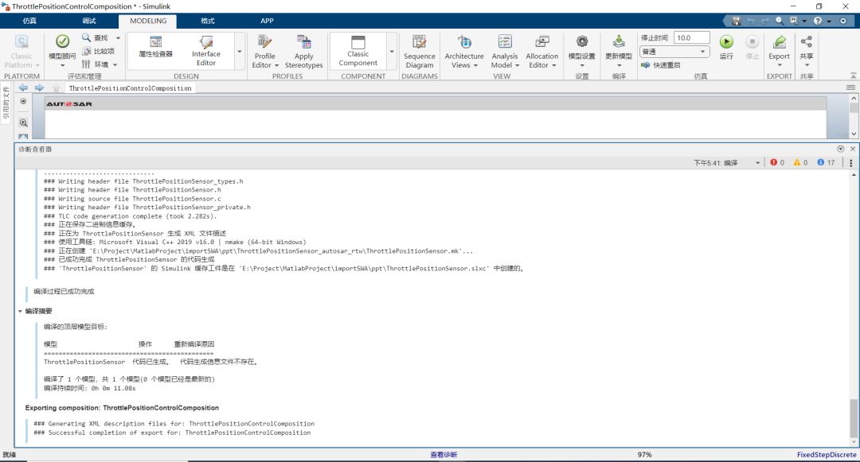This screenshot has width=860, height=462.
Task: Toggle the error count filter in diagnostics
Action: tap(776, 162)
